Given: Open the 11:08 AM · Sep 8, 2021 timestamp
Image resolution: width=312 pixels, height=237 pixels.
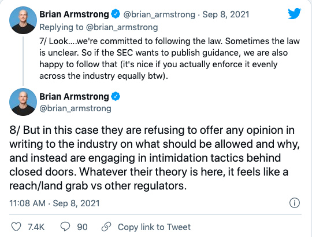Looking at the screenshot, I should [54, 203].
